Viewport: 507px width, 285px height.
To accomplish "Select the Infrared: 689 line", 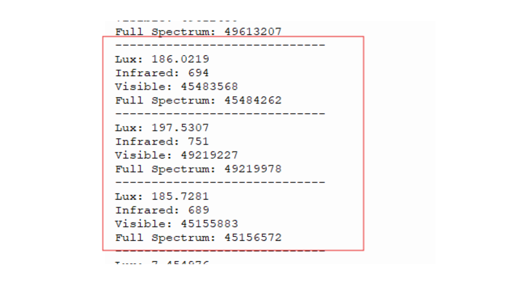I will click(x=162, y=210).
